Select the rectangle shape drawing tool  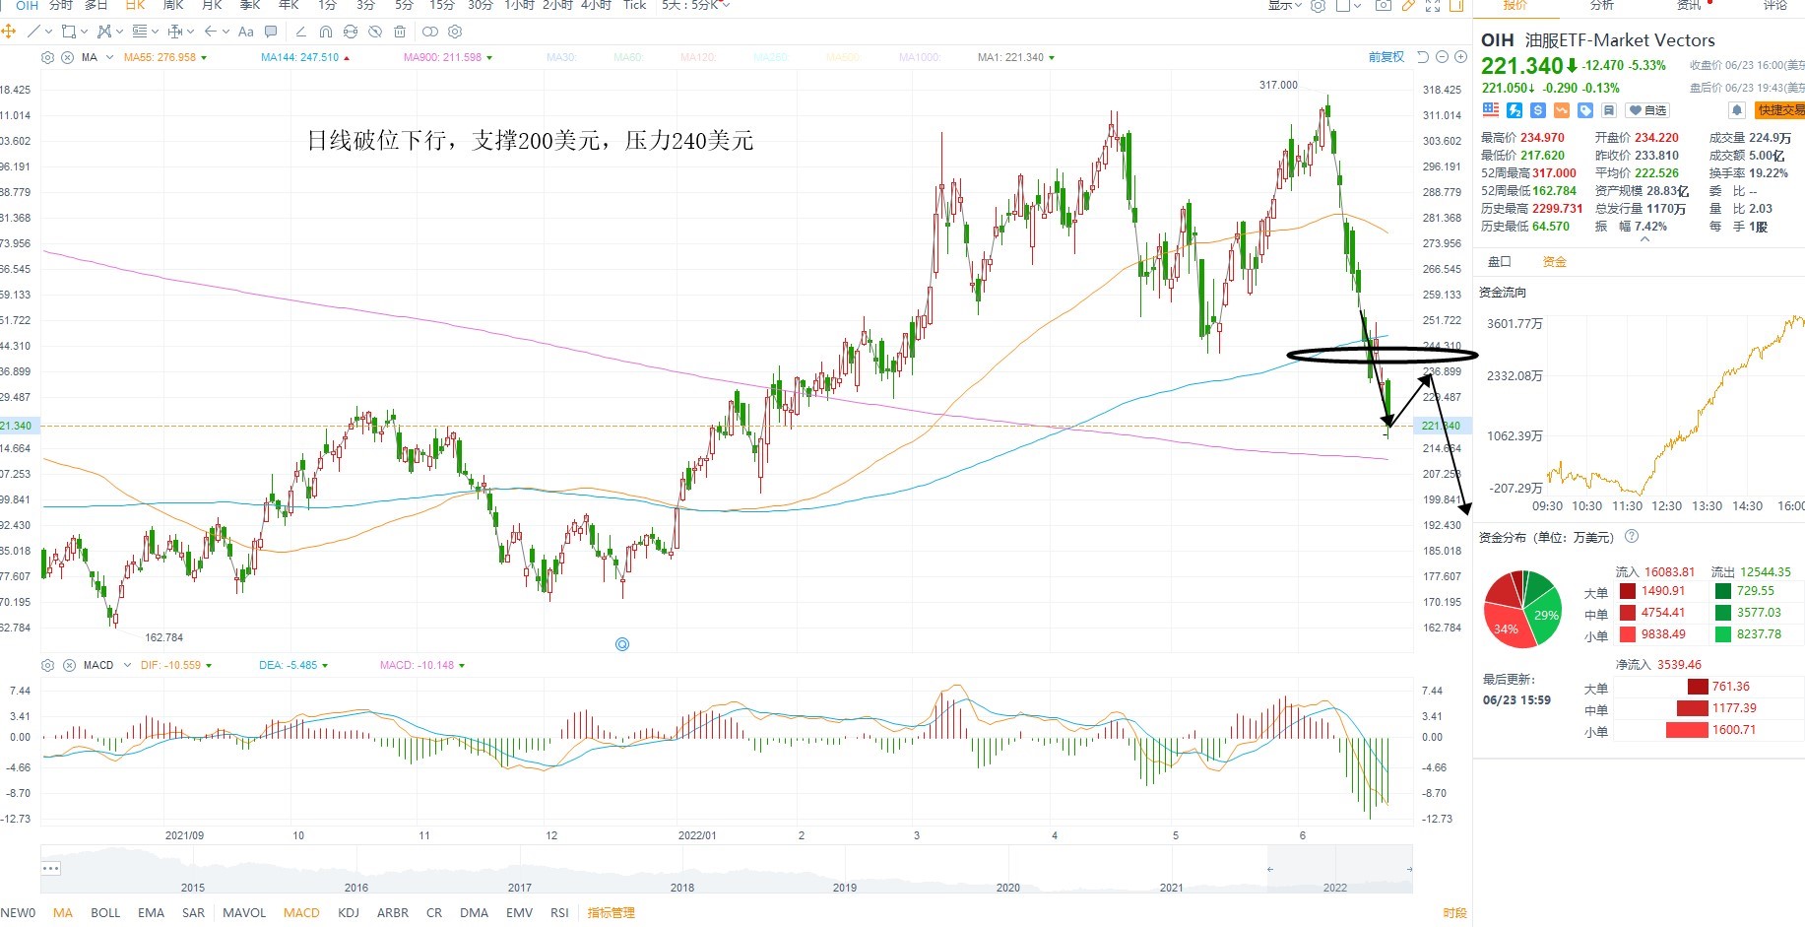tap(68, 32)
